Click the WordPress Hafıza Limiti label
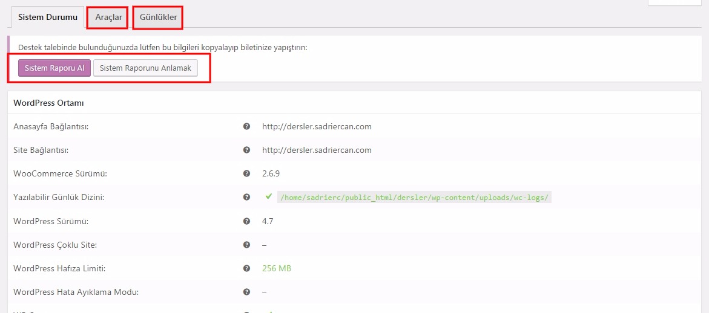The width and height of the screenshot is (709, 313). (x=59, y=268)
